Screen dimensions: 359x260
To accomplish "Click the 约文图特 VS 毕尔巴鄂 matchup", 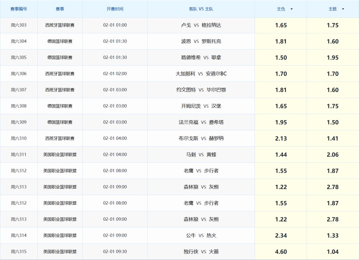I will [201, 90].
